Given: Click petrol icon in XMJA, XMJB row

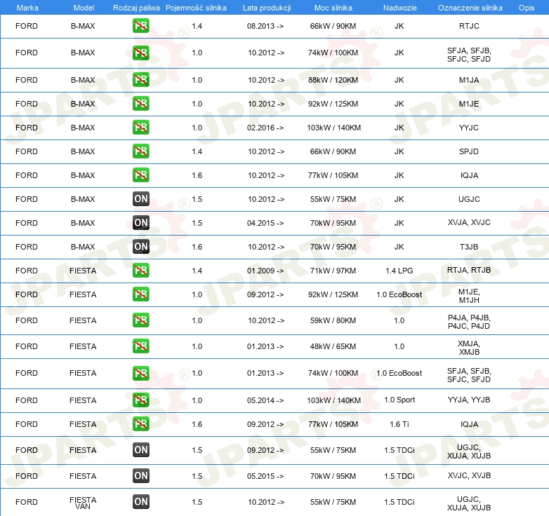Looking at the screenshot, I should point(140,346).
